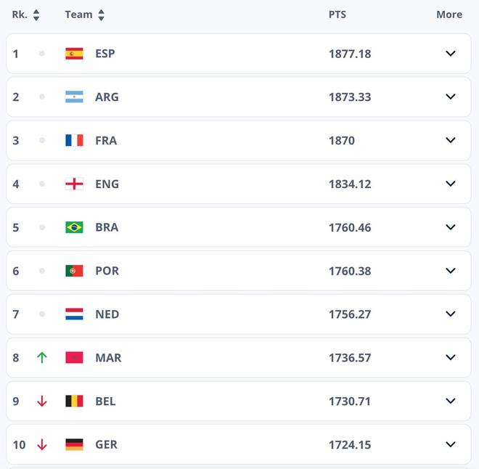
Task: Click the France flag icon
Action: pos(74,141)
